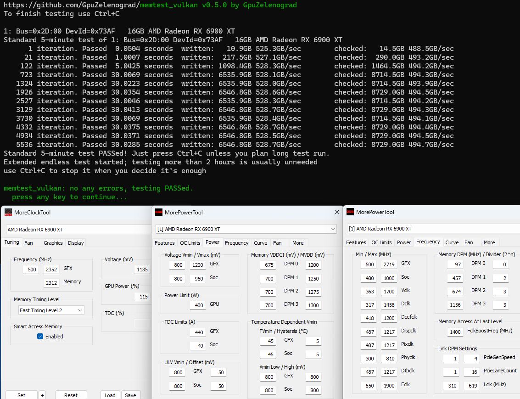
Task: Open More tab in middle MorePowerTool
Action: point(298,243)
